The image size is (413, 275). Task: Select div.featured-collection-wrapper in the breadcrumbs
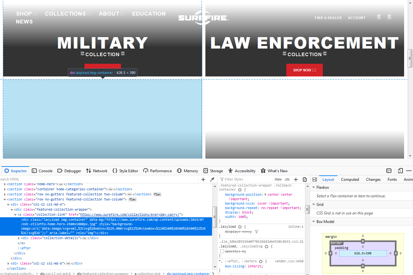pyautogui.click(x=103, y=273)
